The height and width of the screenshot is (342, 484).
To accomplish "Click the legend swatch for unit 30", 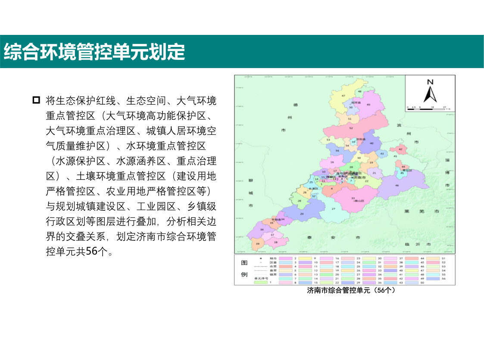I will click(x=369, y=258).
